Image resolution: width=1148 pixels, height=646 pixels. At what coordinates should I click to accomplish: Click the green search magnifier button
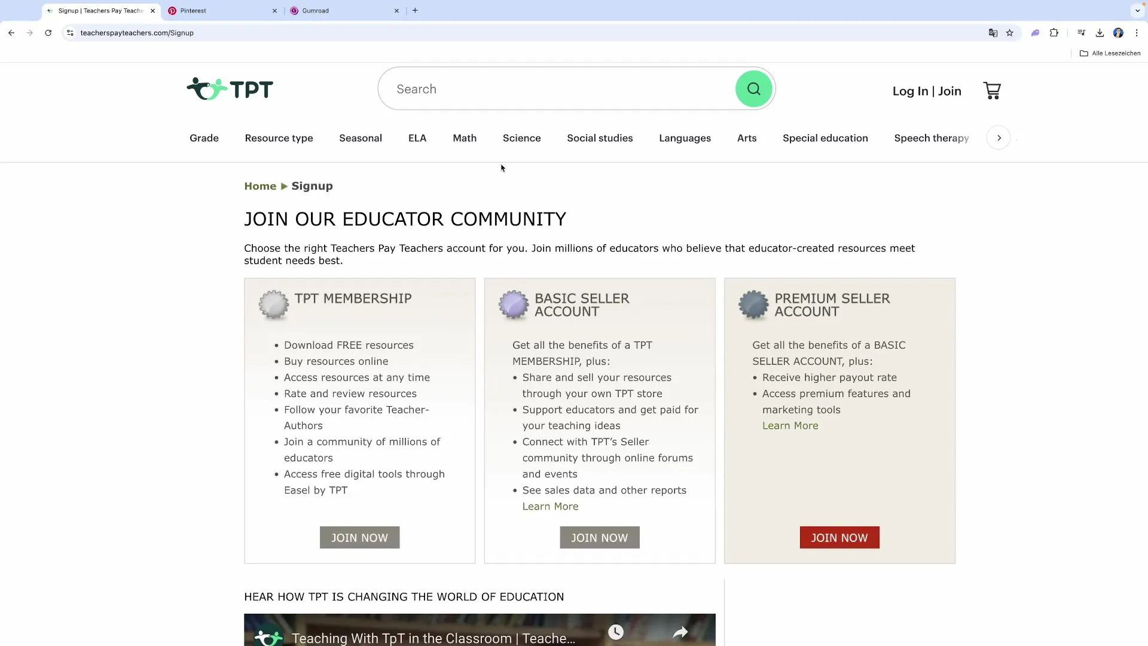click(753, 89)
